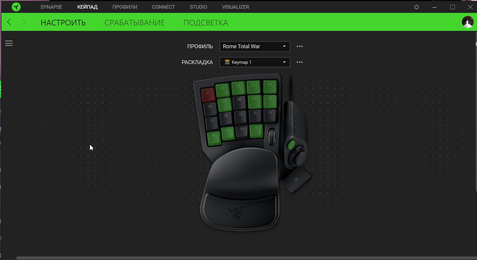Select the green thumb button
The image size is (477, 260).
pos(291,145)
